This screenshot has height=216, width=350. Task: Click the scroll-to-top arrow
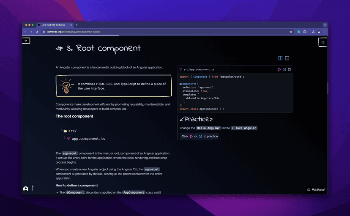[x=33, y=189]
